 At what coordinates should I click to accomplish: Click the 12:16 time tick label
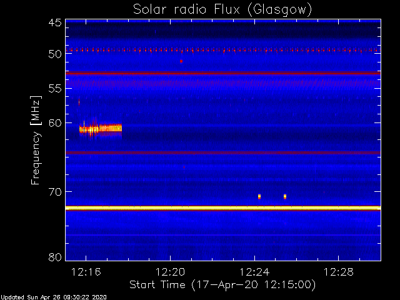86,272
